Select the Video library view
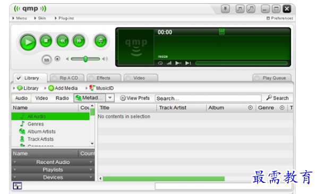 pyautogui.click(x=41, y=98)
